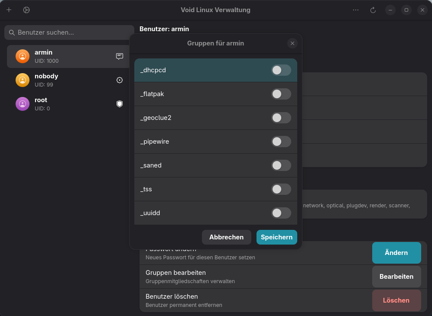Close the Gruppen für armin dialog
432x316 pixels.
292,43
